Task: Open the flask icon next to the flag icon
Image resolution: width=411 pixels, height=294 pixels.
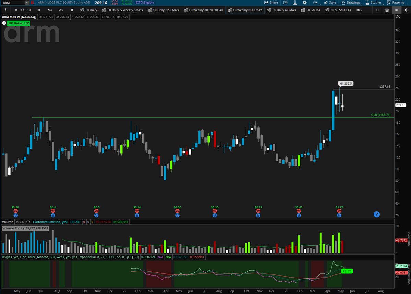Action: [295, 3]
